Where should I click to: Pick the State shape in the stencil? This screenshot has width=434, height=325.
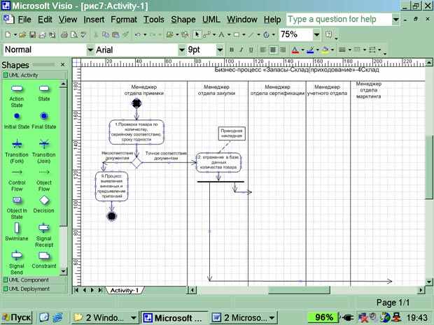[44, 93]
